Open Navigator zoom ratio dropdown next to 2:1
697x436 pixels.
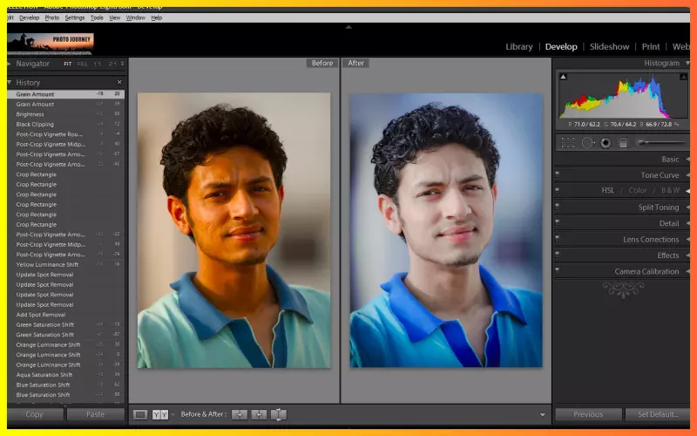click(122, 64)
